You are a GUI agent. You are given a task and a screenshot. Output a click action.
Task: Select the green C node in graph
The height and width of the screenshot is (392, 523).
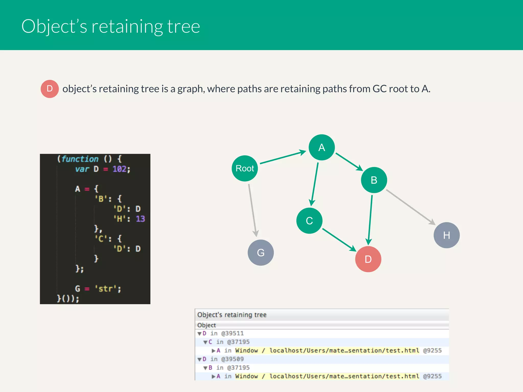[309, 220]
